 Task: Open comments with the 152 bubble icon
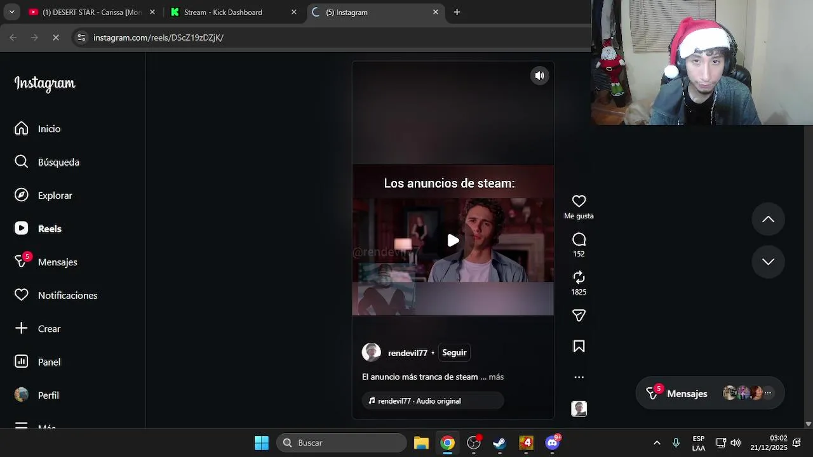point(579,239)
